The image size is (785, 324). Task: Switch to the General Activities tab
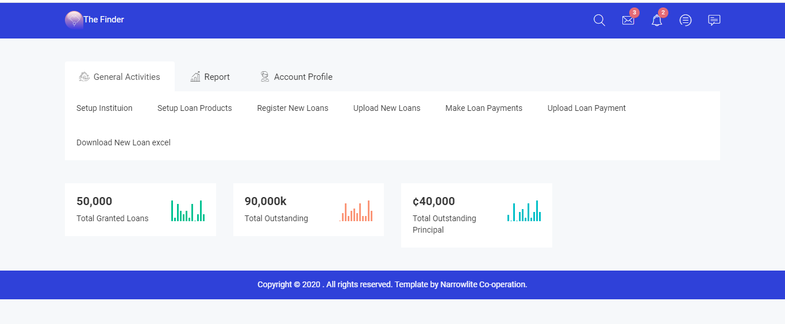pos(120,77)
